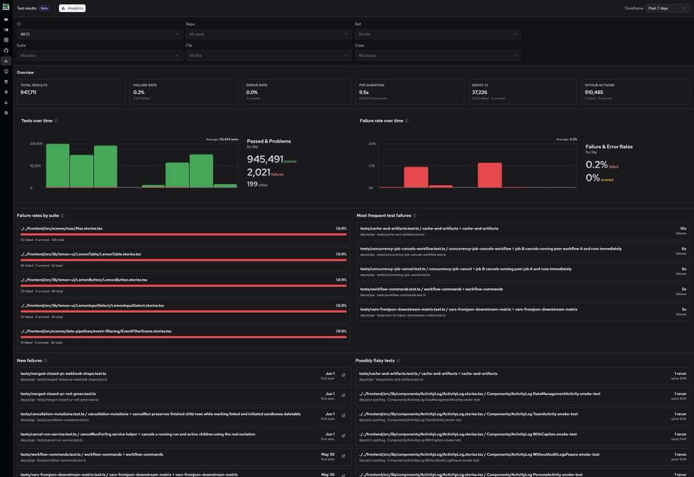
Task: Open the Ref filter dropdown
Action: (x=438, y=34)
